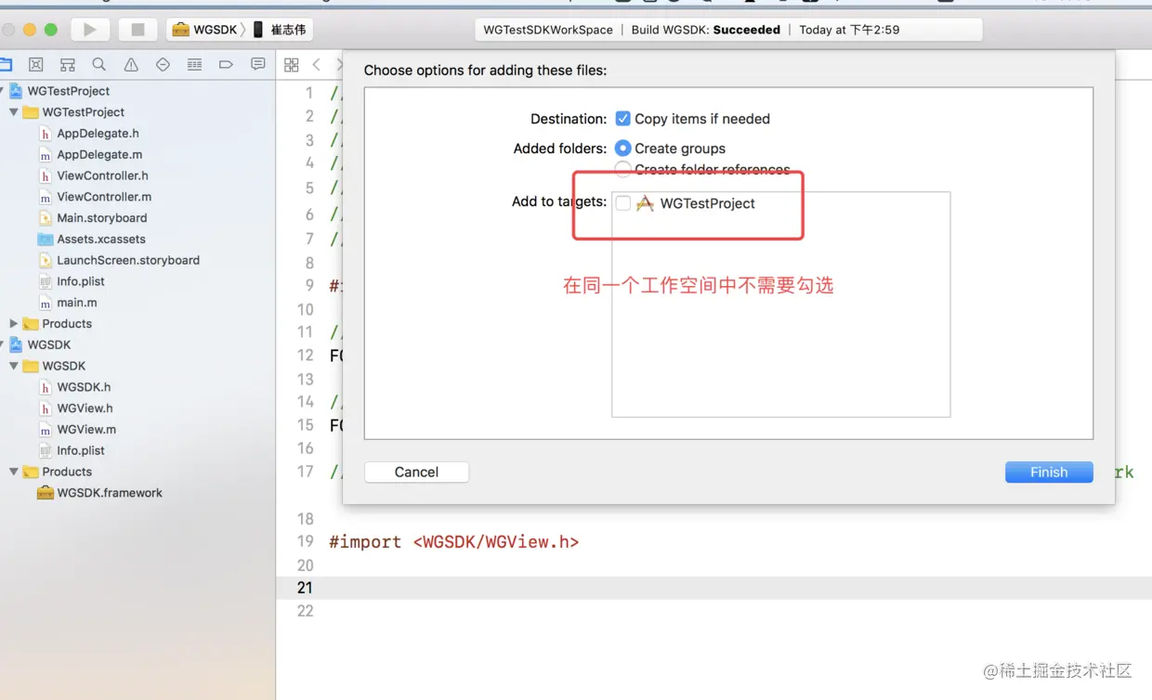Choose the 崔志伟 run destination device

(280, 30)
